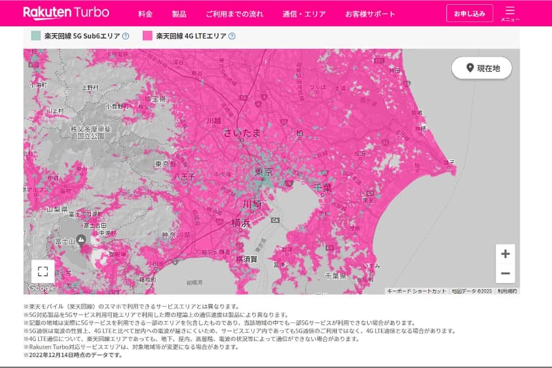The image size is (552, 368).
Task: Click the 現在地 location button
Action: pos(482,68)
